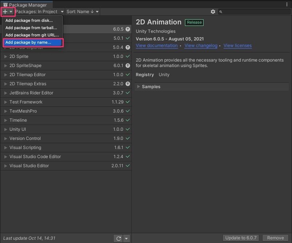This screenshot has width=292, height=243.
Task: Open Package Manager settings gear
Action: tap(213, 12)
